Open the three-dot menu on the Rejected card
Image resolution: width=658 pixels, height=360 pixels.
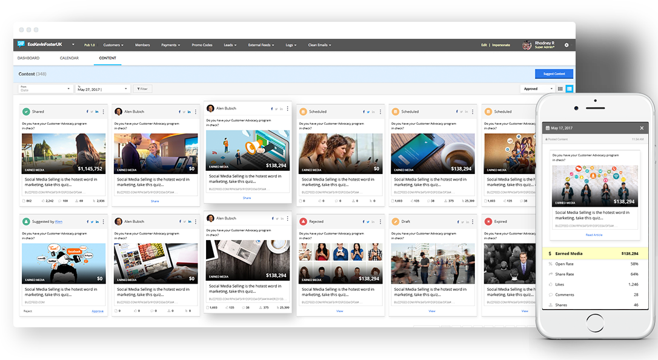(380, 222)
